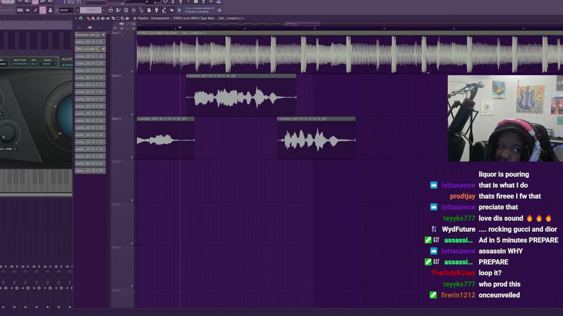Click the streamer webcam overlay
The image size is (563, 316).
(x=505, y=118)
